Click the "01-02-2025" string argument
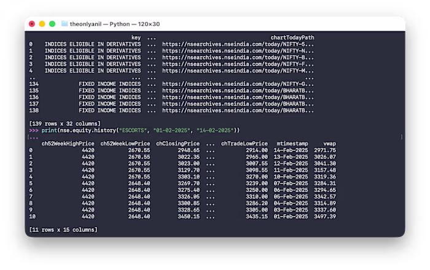The image size is (430, 270). point(171,130)
